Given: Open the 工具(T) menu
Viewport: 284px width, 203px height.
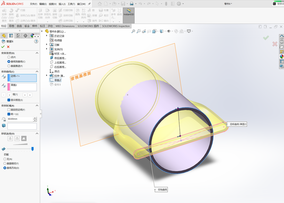Looking at the screenshot, I should (71, 4).
